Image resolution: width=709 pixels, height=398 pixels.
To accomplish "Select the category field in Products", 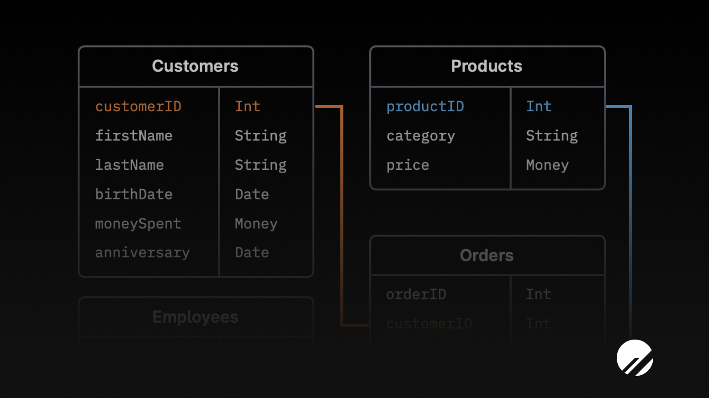I will 420,136.
